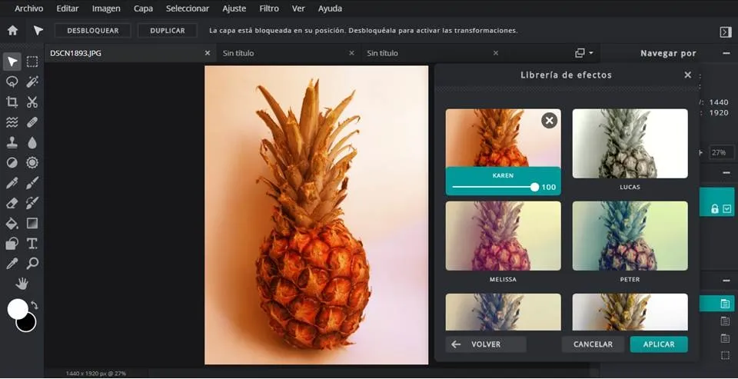
Task: Choose the Melissa effect thumbnail
Action: click(503, 236)
